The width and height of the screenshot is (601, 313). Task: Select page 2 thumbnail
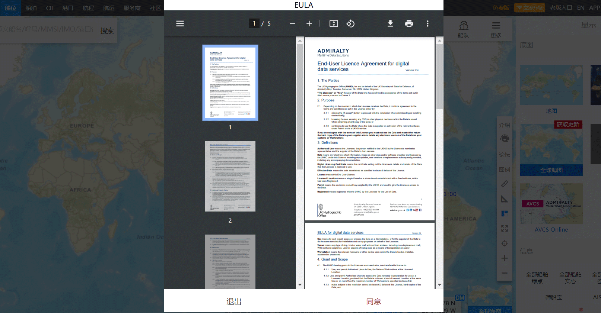[230, 176]
